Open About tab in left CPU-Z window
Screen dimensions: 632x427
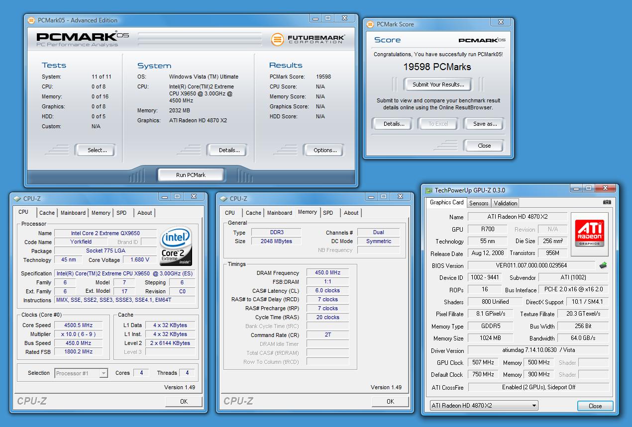point(145,213)
